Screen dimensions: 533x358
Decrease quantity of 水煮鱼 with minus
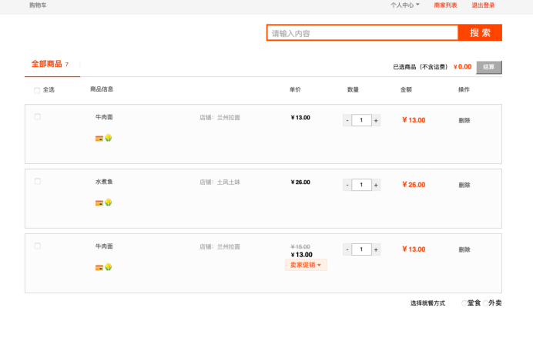[x=347, y=185]
